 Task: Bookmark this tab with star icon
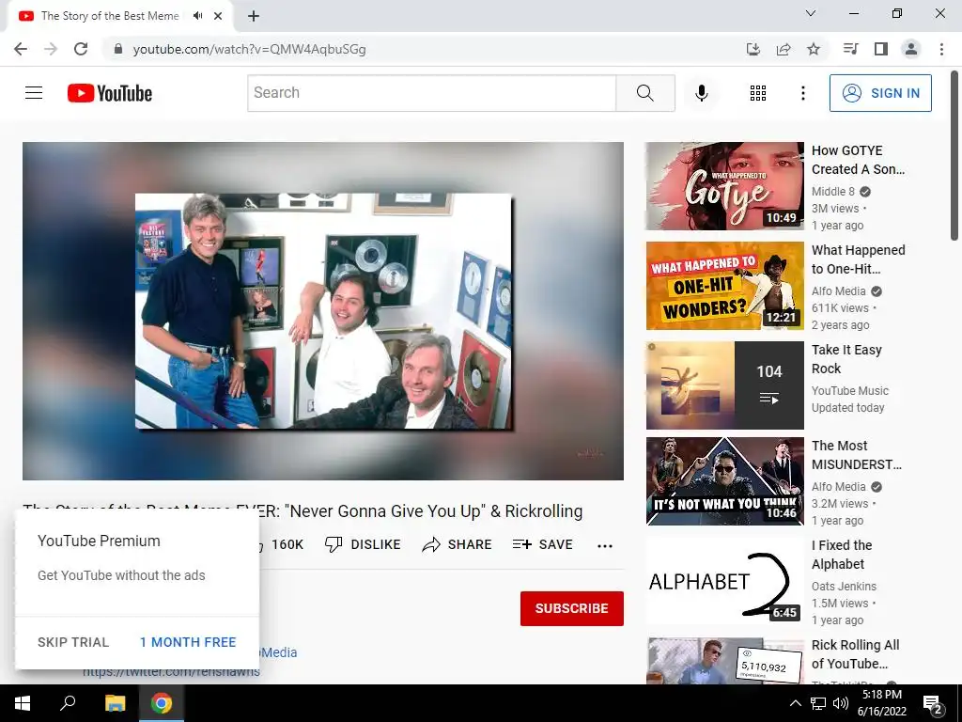pyautogui.click(x=814, y=49)
